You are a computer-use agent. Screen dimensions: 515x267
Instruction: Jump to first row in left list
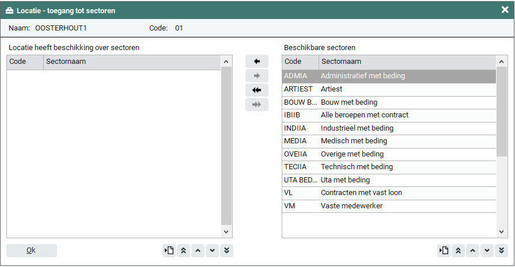[x=184, y=250]
